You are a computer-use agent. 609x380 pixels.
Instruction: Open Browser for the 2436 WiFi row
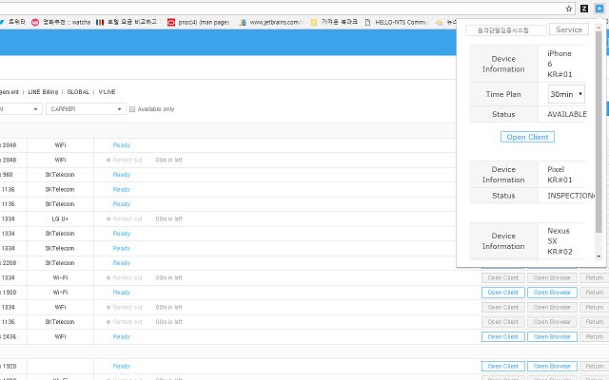tap(552, 336)
